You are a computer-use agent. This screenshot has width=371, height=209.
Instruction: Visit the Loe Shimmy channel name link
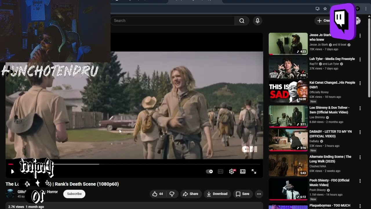point(317,118)
